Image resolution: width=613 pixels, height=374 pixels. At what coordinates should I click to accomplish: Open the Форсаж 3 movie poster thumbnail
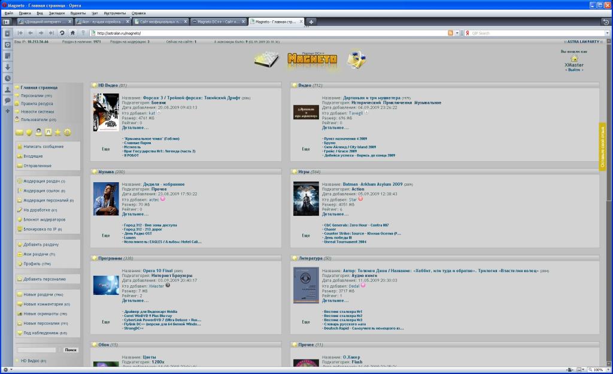(106, 112)
